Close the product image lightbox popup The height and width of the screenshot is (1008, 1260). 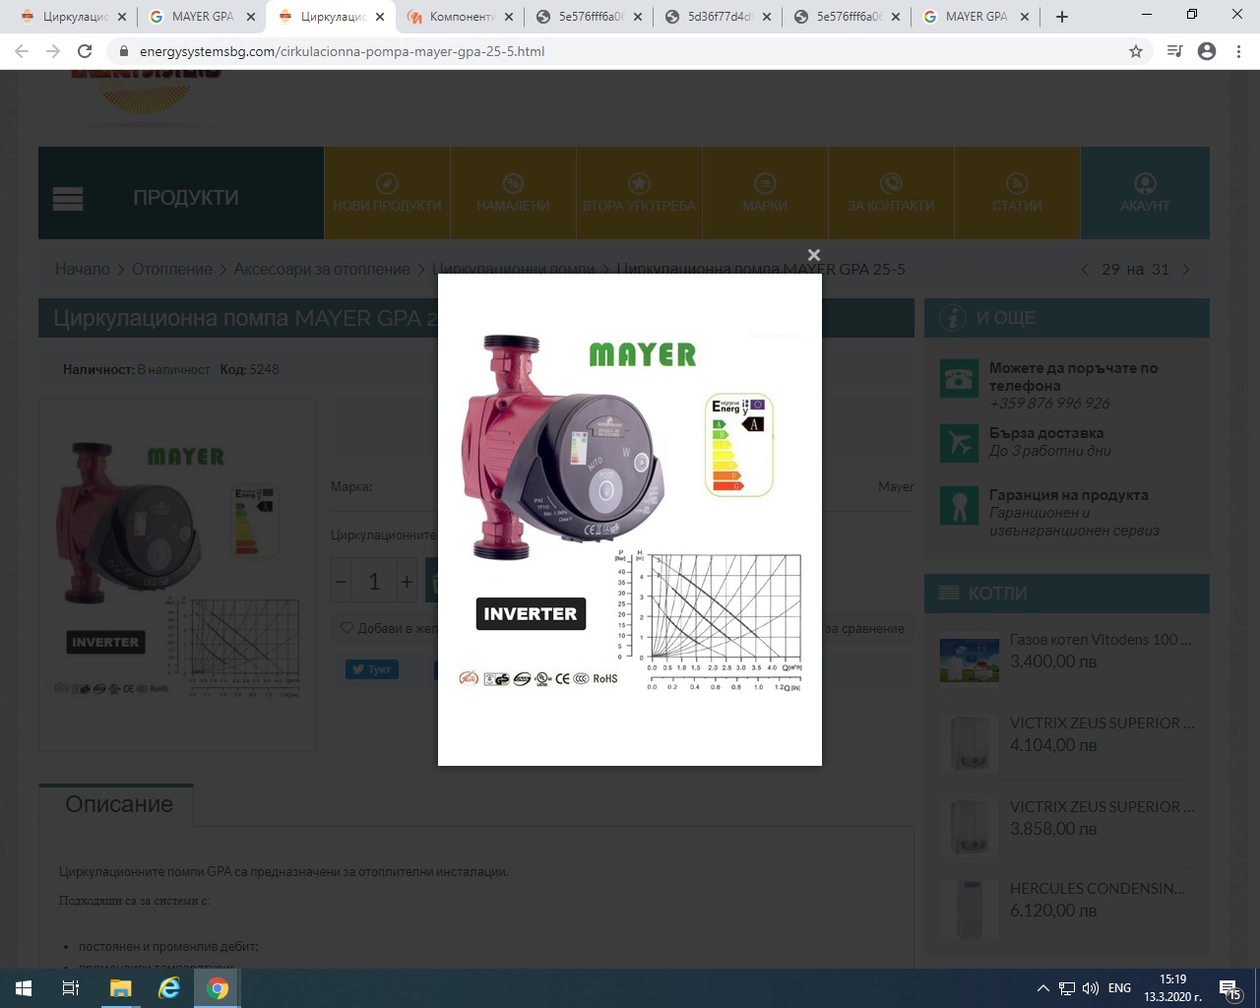813,255
